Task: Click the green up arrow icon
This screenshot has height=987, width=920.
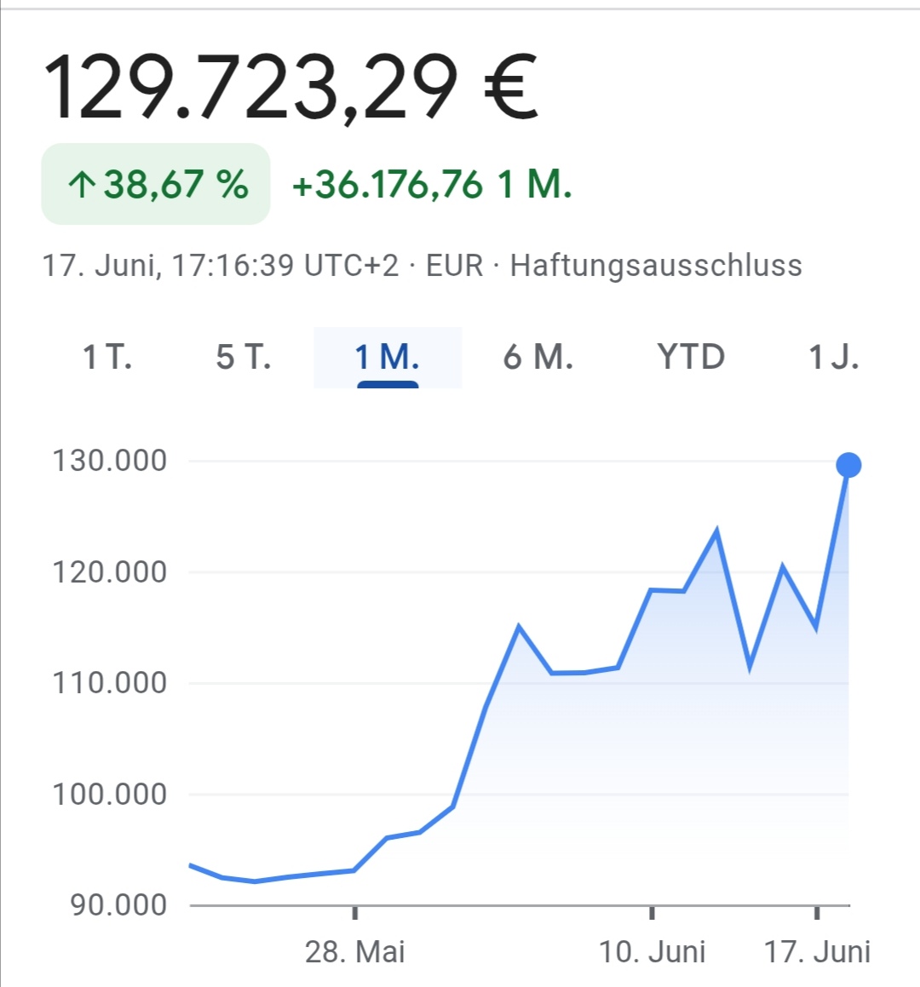Action: coord(82,185)
